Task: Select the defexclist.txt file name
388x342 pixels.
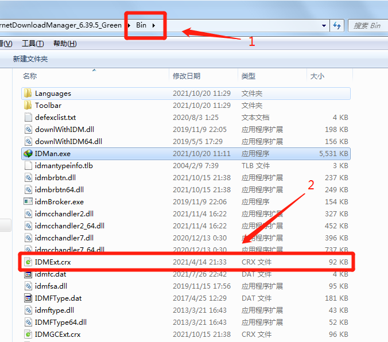Action: [x=56, y=117]
